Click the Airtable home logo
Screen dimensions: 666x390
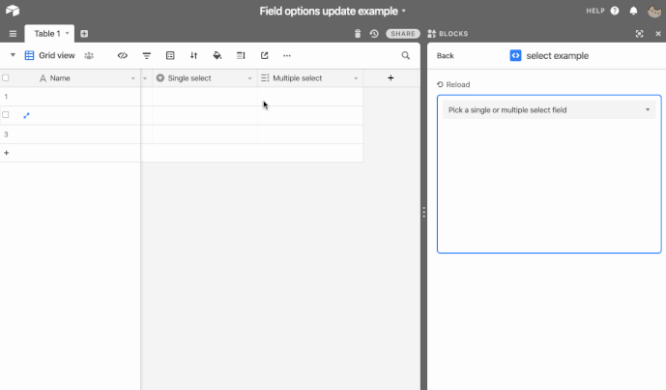(x=13, y=11)
